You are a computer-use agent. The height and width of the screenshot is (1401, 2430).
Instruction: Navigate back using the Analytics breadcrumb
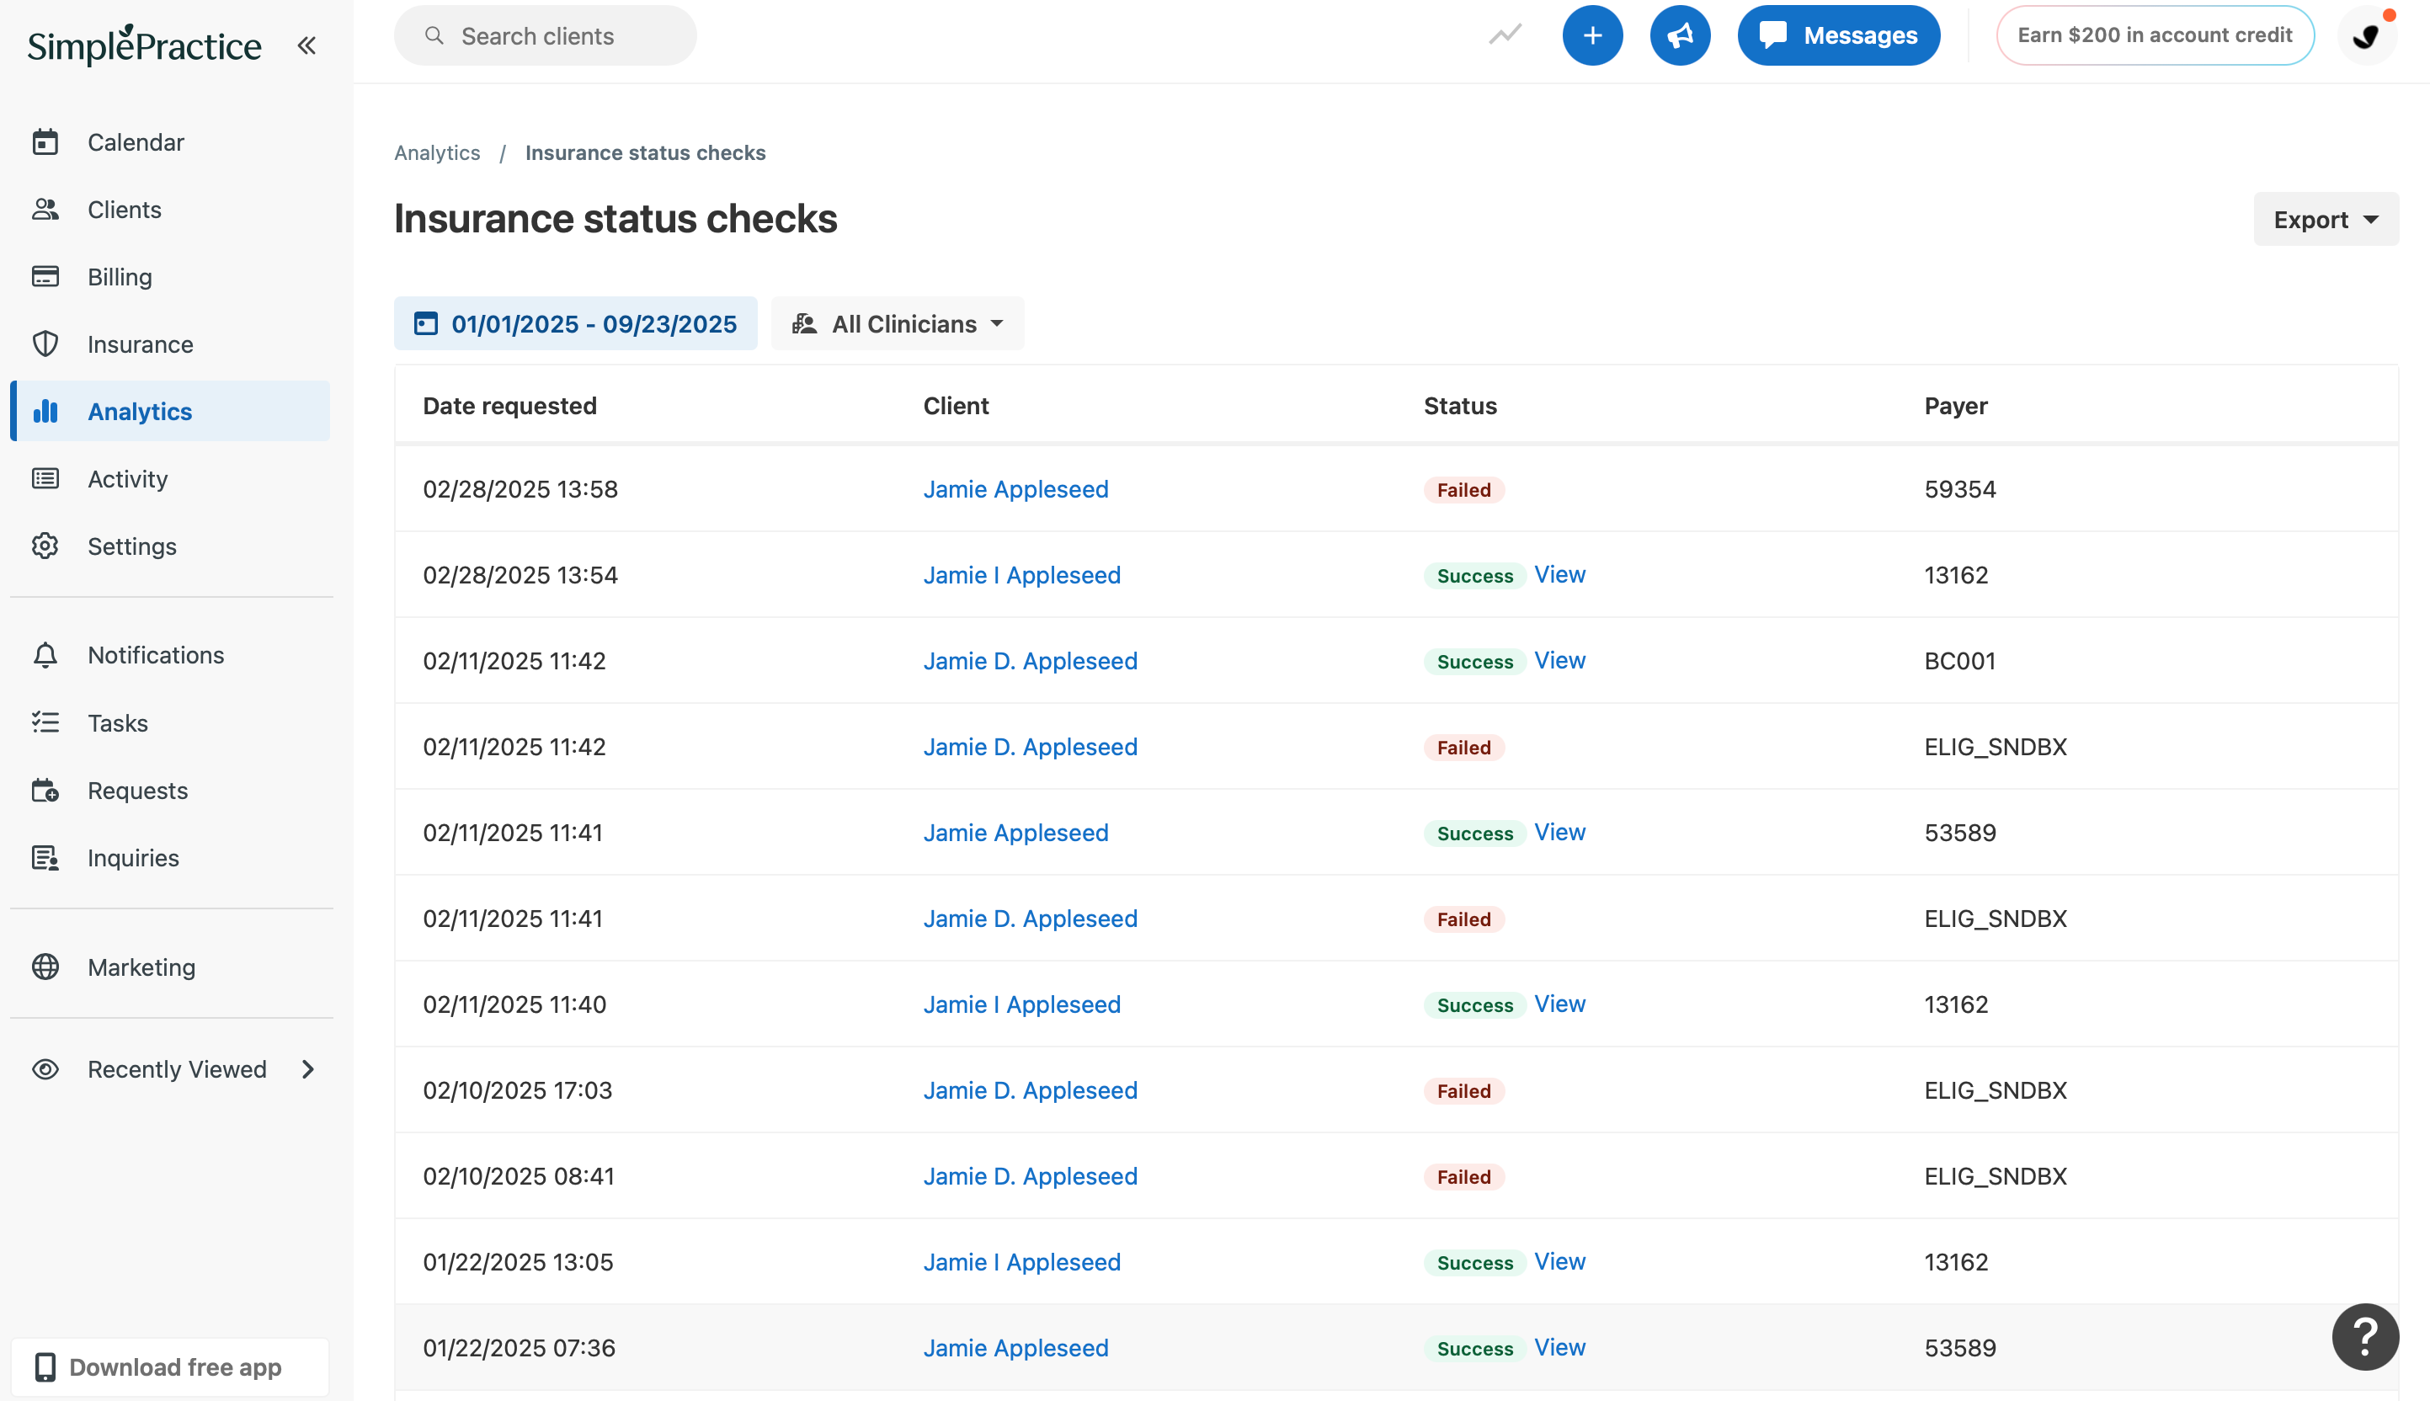click(437, 152)
